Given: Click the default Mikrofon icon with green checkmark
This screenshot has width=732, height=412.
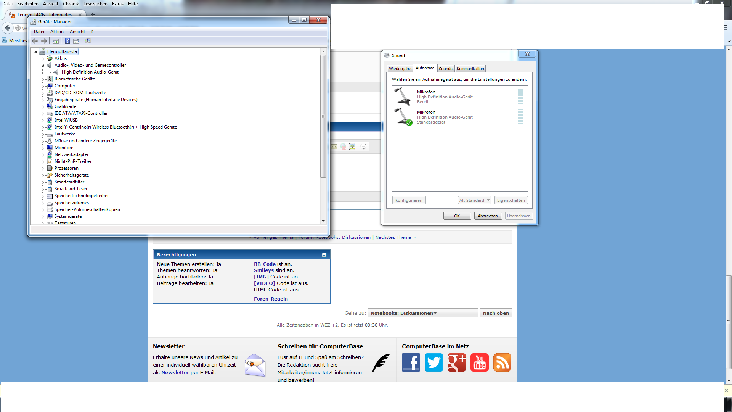Looking at the screenshot, I should 403,117.
